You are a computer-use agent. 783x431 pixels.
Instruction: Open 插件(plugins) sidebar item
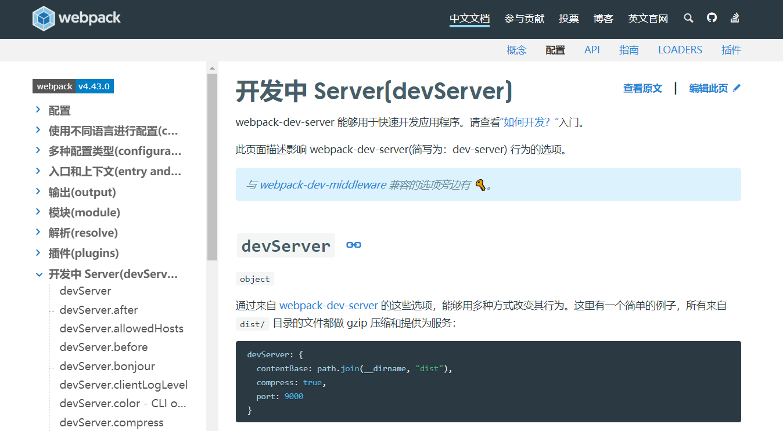point(84,253)
